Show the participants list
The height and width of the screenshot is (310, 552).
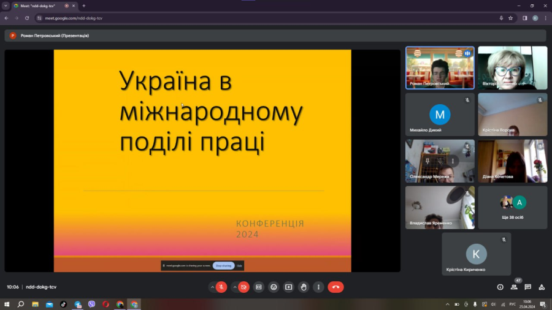(x=514, y=287)
